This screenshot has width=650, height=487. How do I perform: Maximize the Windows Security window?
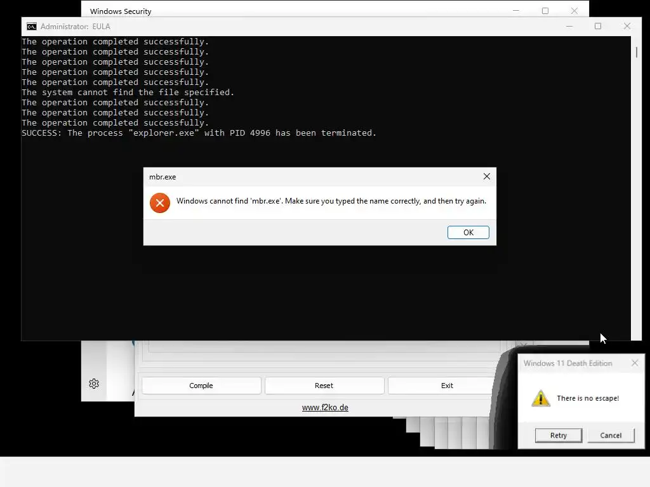[x=545, y=11]
